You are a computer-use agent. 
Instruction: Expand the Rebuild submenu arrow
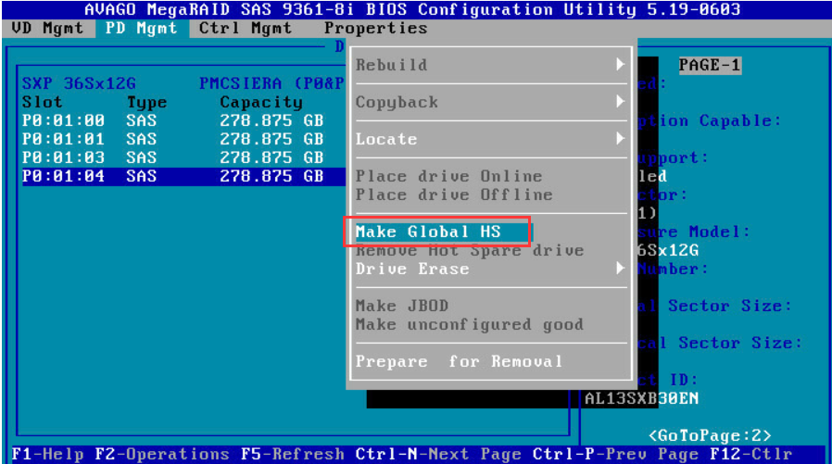(x=620, y=65)
